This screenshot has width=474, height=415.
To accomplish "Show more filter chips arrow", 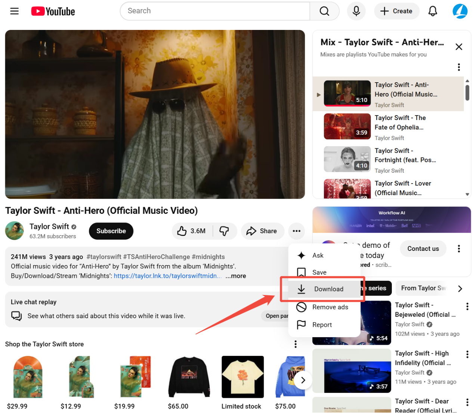I will coord(460,289).
